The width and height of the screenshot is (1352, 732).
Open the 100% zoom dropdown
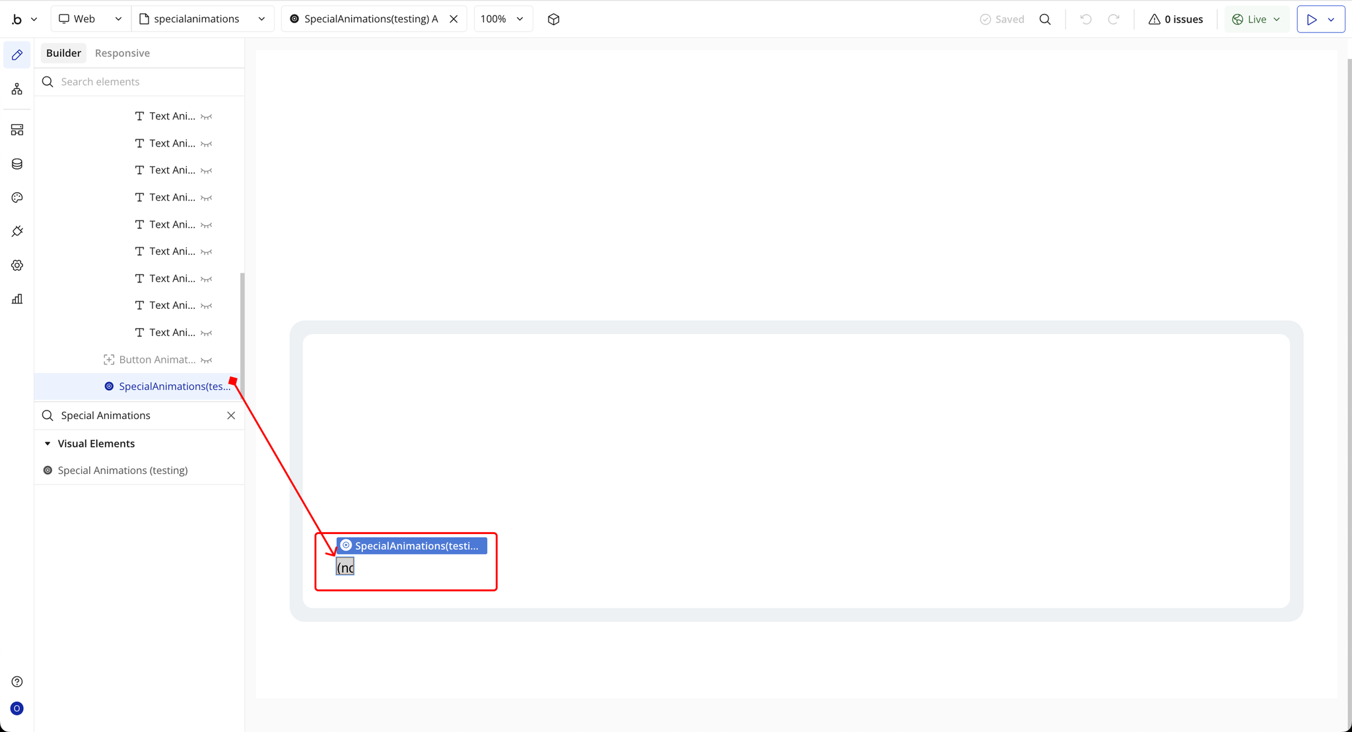[502, 19]
